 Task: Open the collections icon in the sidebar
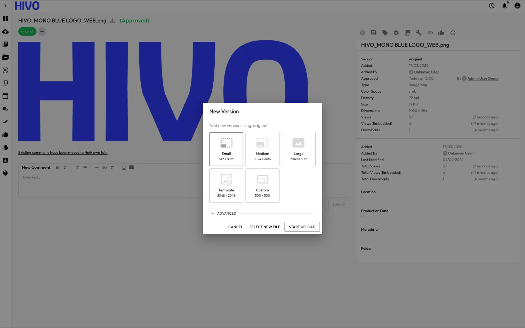point(5,44)
